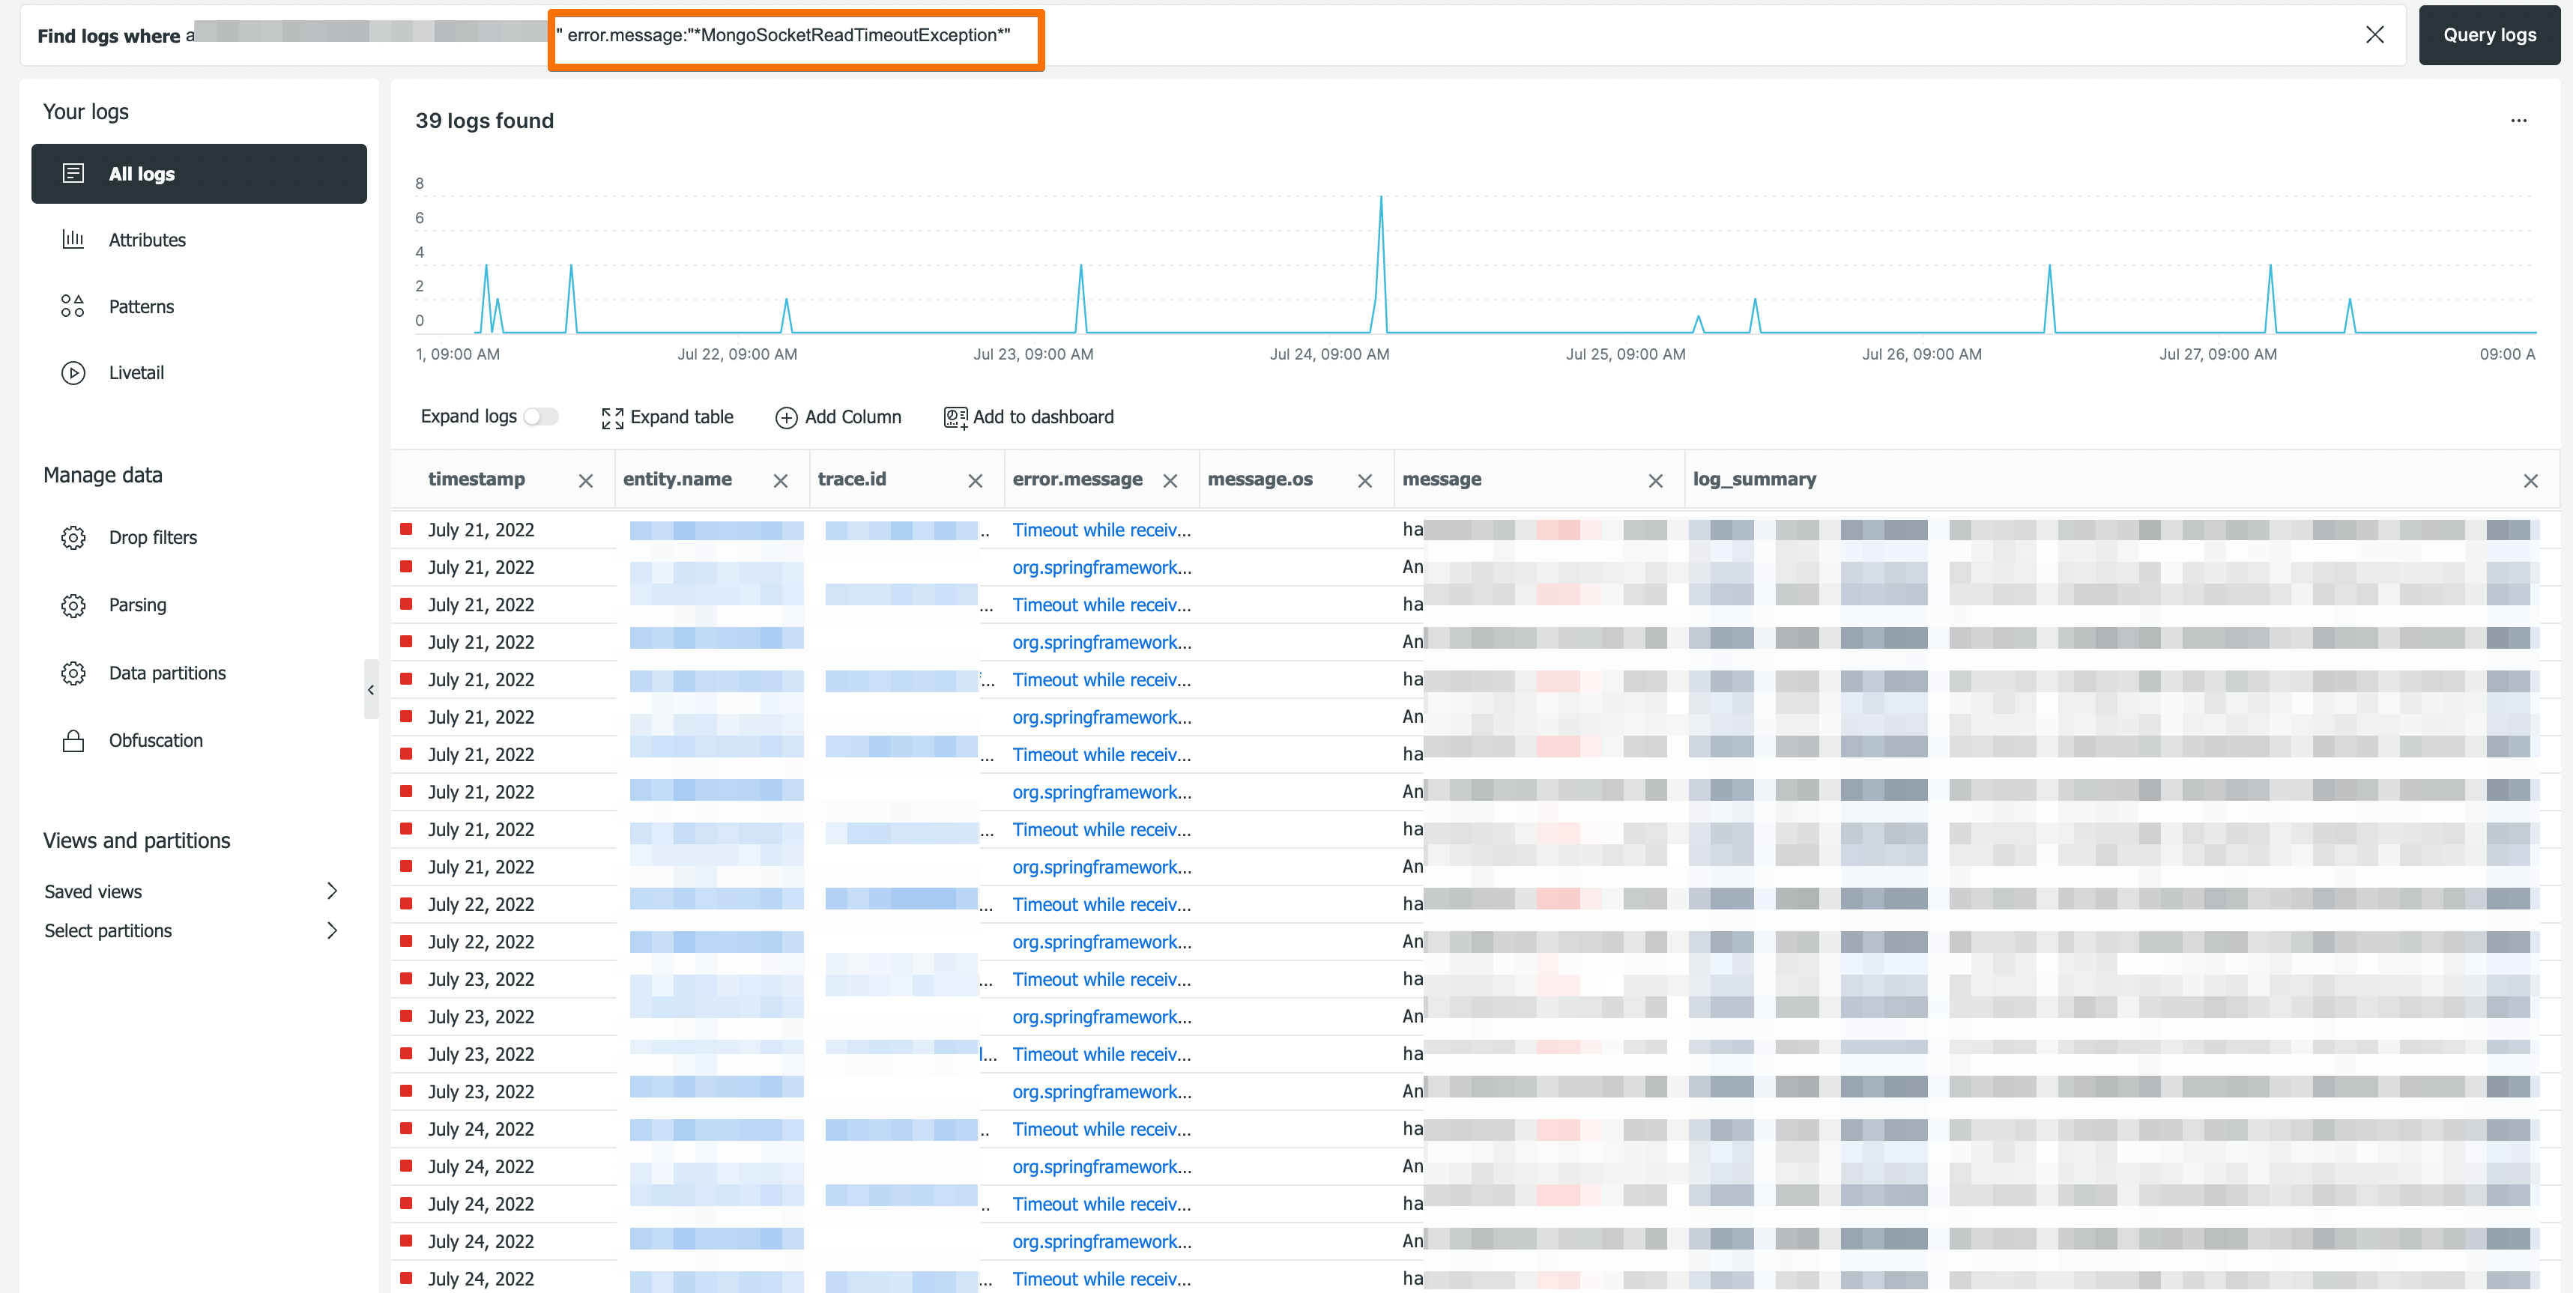The height and width of the screenshot is (1293, 2573).
Task: Click the error.message column header
Action: pos(1077,479)
